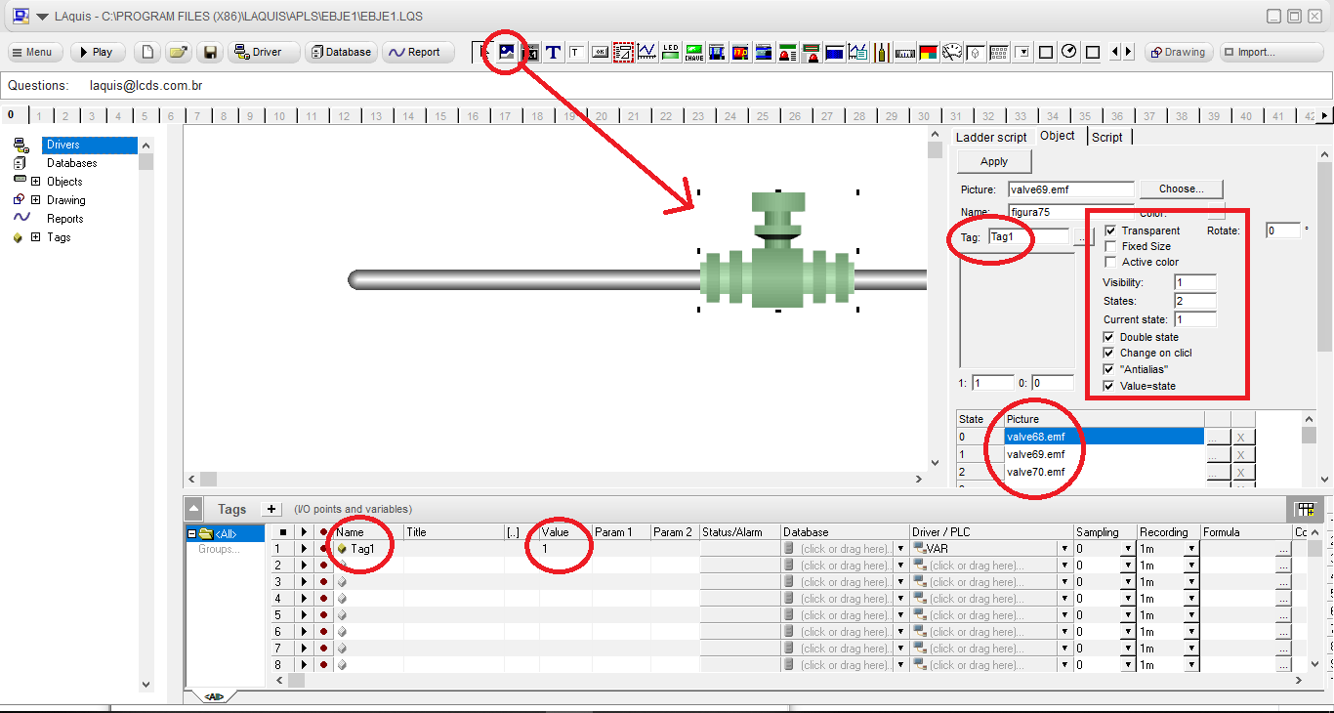Click the left tree panel scrollbar thumb
1334x713 pixels.
click(146, 161)
